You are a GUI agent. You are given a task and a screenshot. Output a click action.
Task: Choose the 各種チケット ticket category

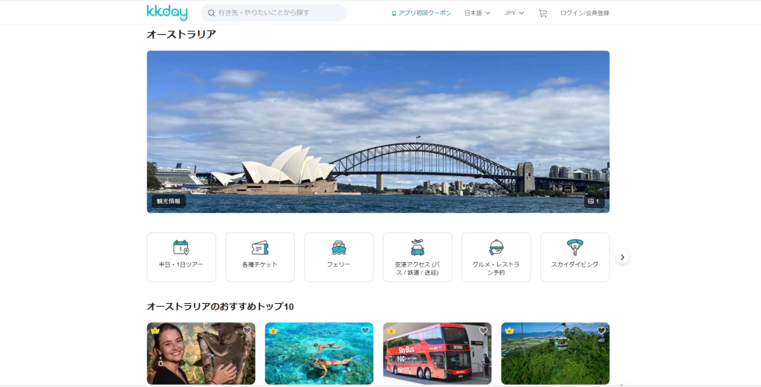pos(259,257)
